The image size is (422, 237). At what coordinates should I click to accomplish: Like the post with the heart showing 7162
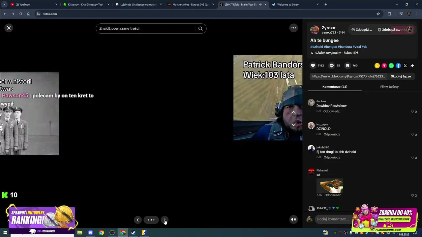coord(313,66)
